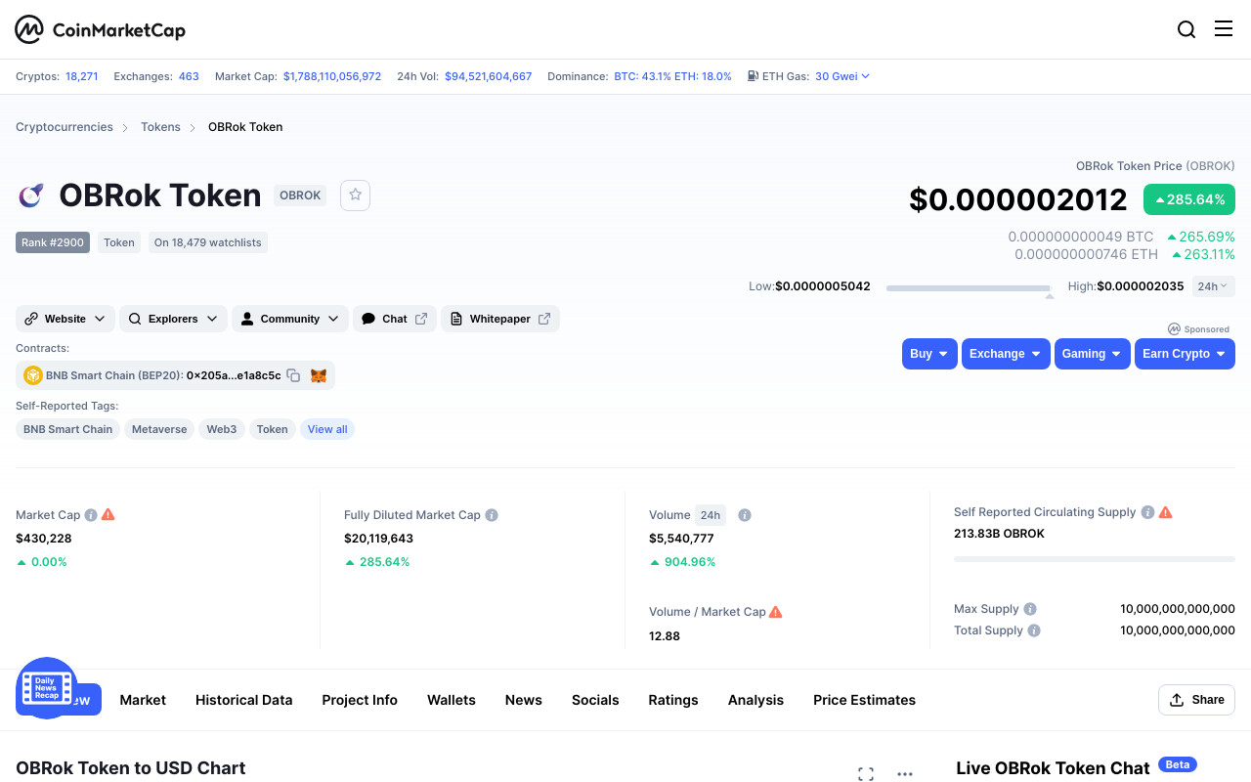The image size is (1251, 782).
Task: Select the BNB Smart Chain tag
Action: 67,429
